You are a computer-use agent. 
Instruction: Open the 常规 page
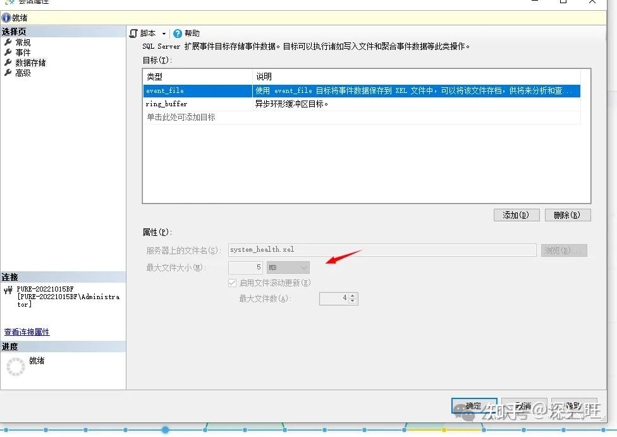[x=23, y=42]
